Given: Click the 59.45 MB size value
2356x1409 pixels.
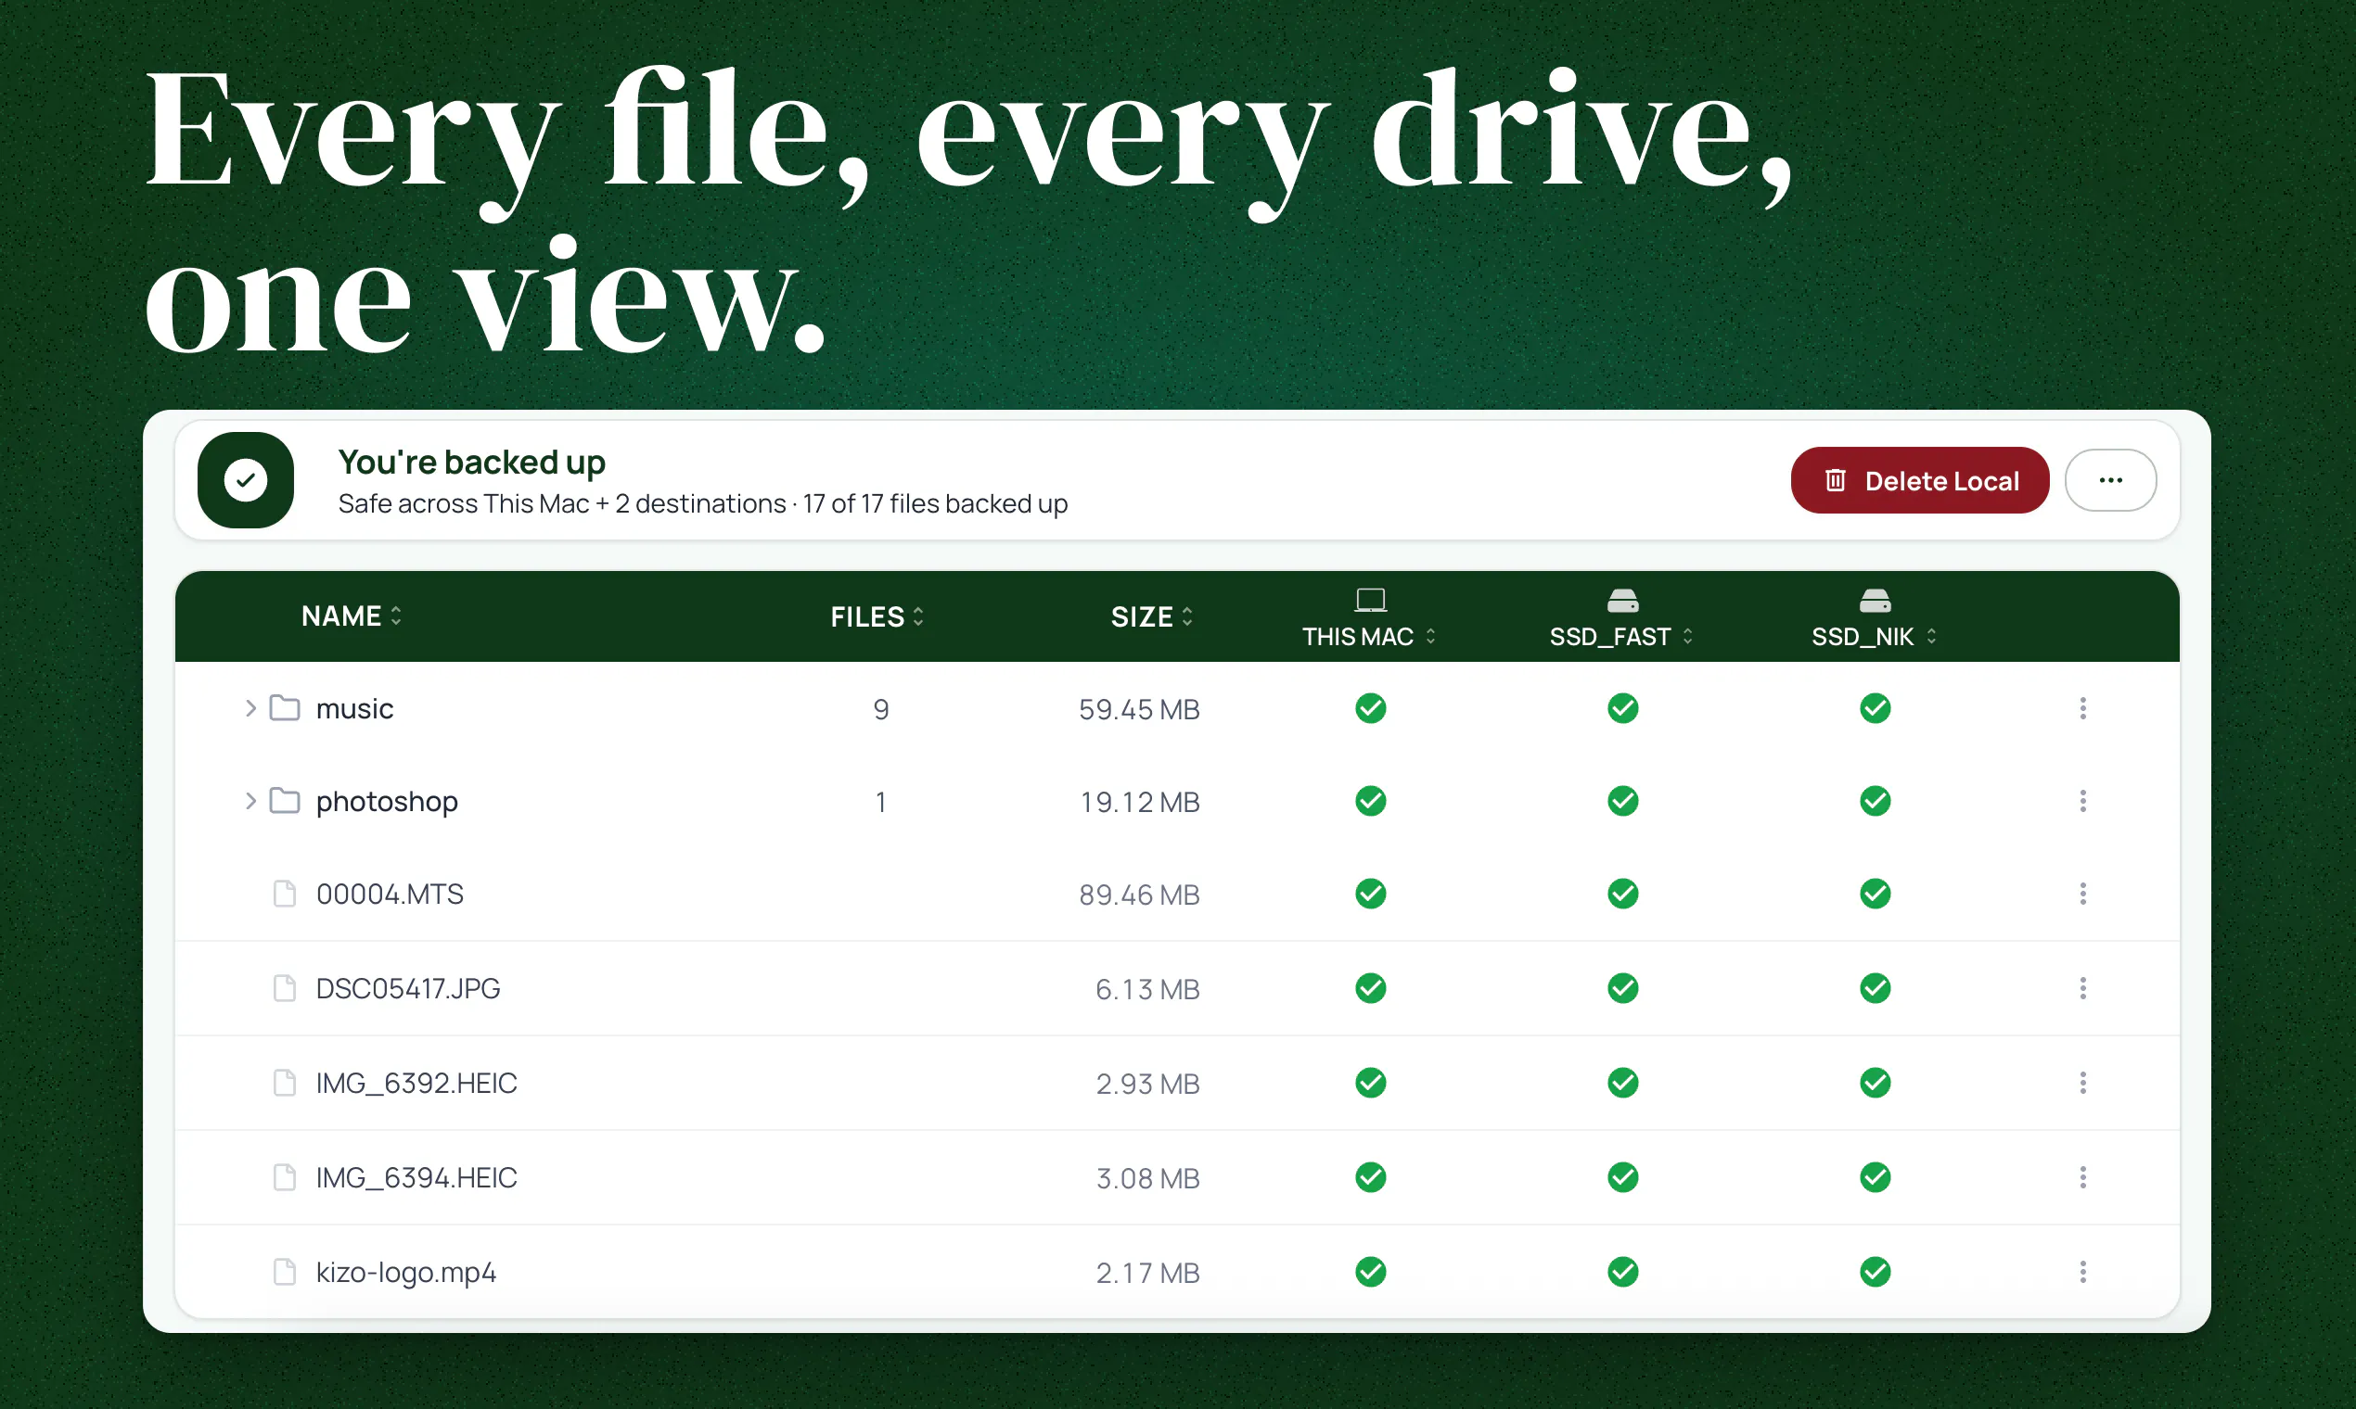Looking at the screenshot, I should (x=1139, y=710).
